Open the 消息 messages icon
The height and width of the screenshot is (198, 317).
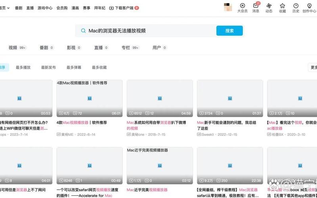tap(256, 6)
